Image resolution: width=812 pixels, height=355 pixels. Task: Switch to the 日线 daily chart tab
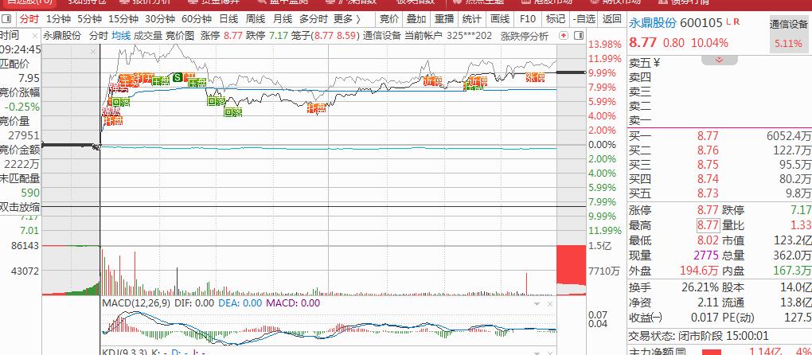tap(228, 18)
